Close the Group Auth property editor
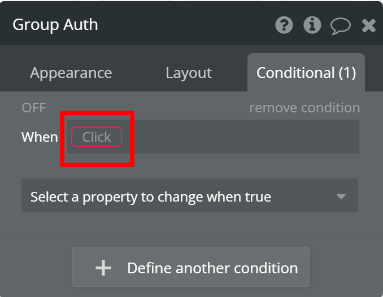The height and width of the screenshot is (297, 383). (368, 25)
